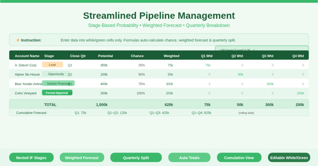Image resolution: width=318 pixels, height=166 pixels.
Task: Select the Lead stage badge
Action: [52, 65]
